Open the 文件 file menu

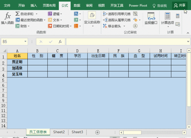click(x=7, y=5)
